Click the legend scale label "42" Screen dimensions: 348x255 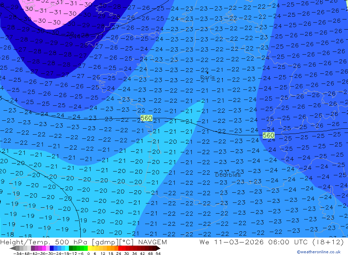[142, 254]
